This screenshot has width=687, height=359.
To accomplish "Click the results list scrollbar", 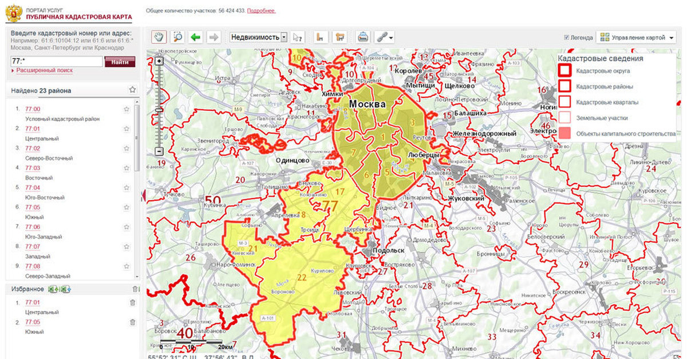I will (x=136, y=137).
